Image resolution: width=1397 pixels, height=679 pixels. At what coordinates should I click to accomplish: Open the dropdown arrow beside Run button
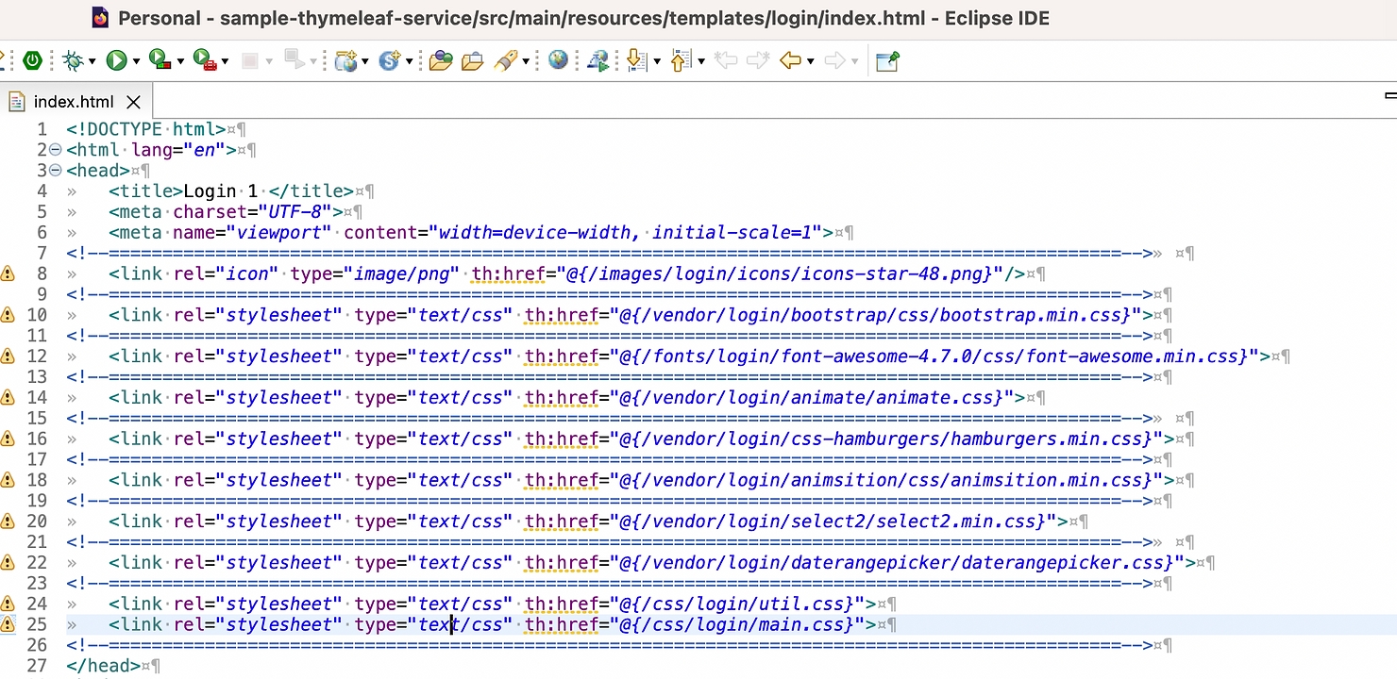136,62
